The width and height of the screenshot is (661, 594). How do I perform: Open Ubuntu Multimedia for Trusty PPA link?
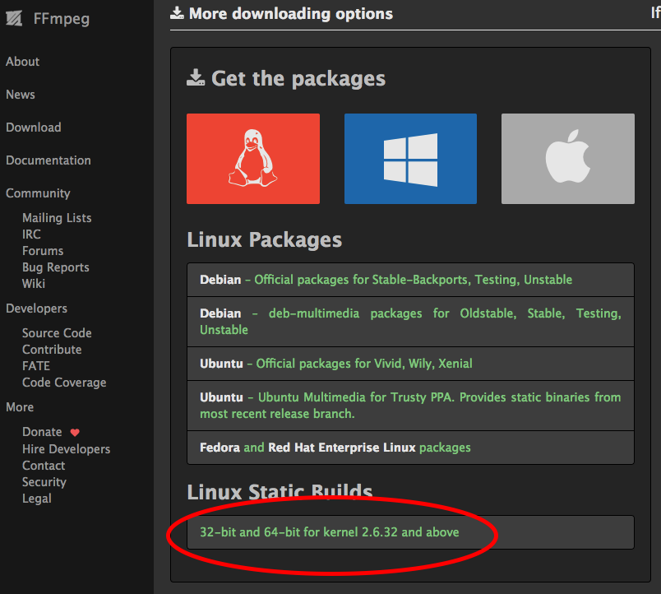tap(410, 406)
